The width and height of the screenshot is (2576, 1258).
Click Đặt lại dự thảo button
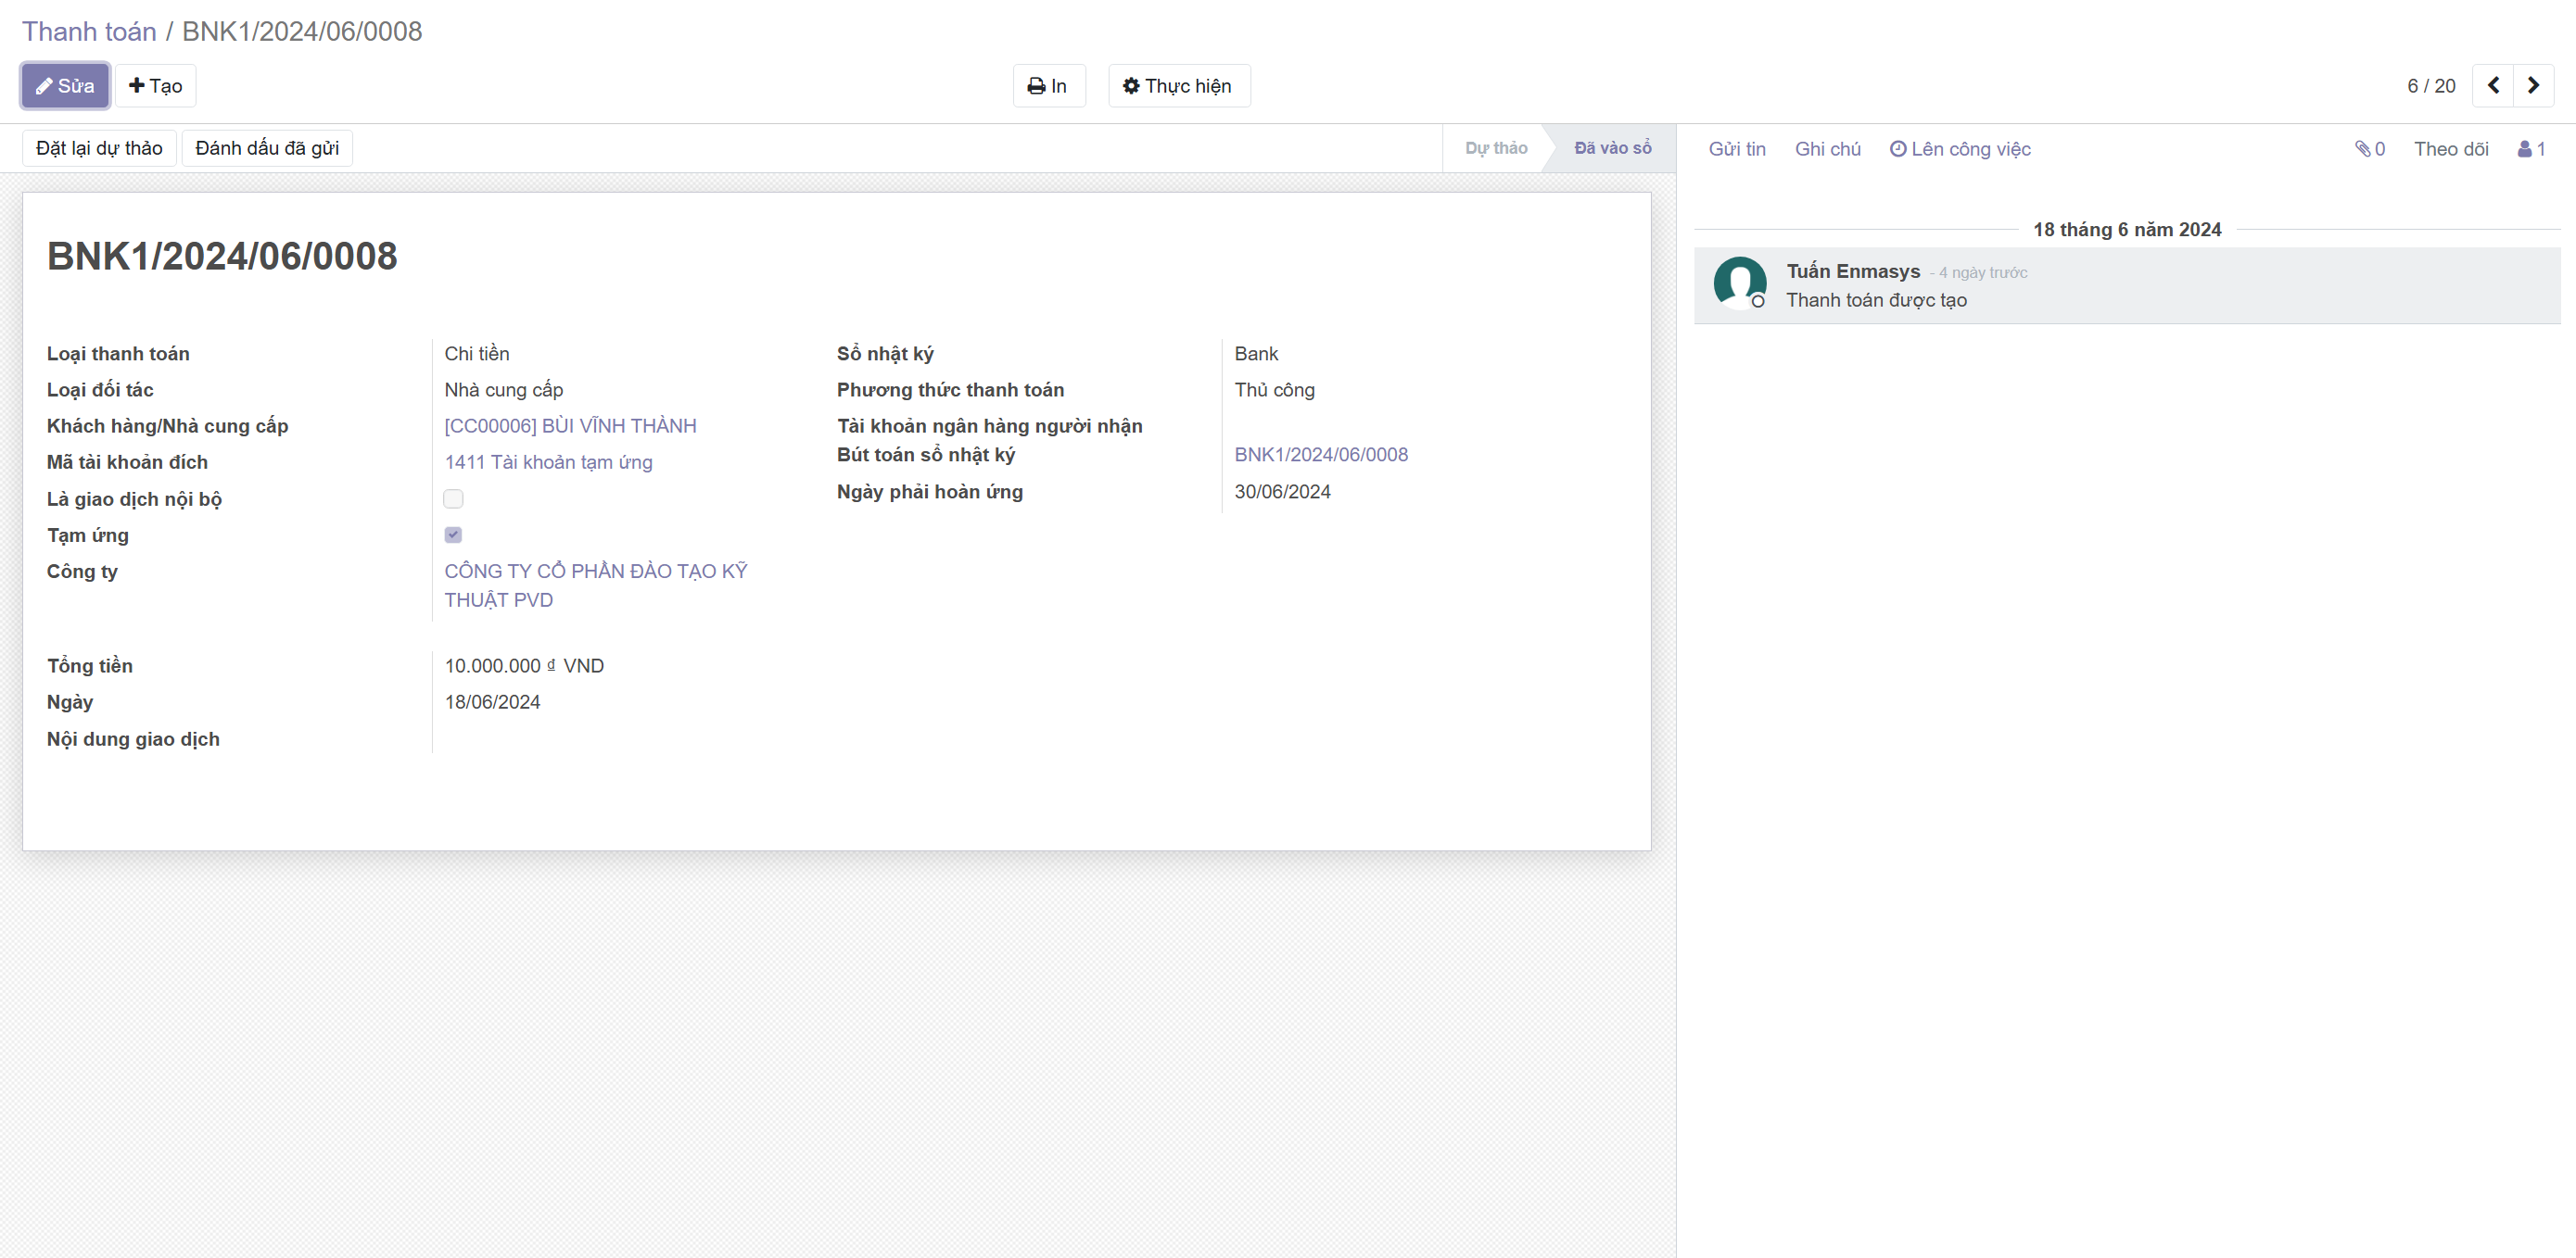click(x=99, y=148)
